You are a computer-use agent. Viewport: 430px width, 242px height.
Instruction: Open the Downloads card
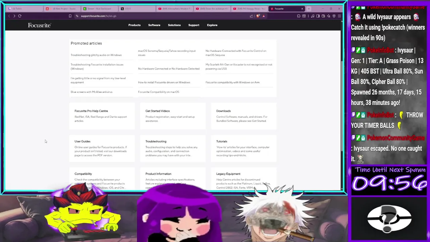244,116
